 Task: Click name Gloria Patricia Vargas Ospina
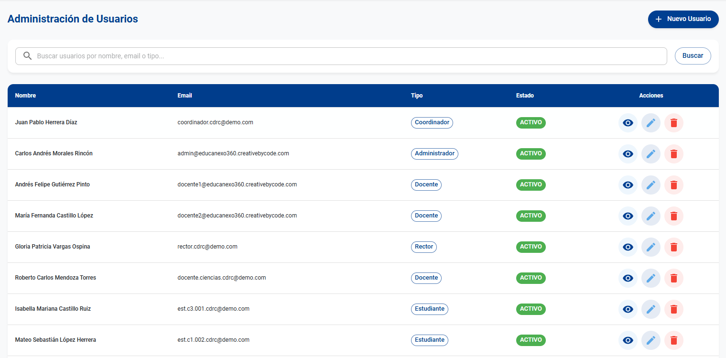tap(53, 247)
